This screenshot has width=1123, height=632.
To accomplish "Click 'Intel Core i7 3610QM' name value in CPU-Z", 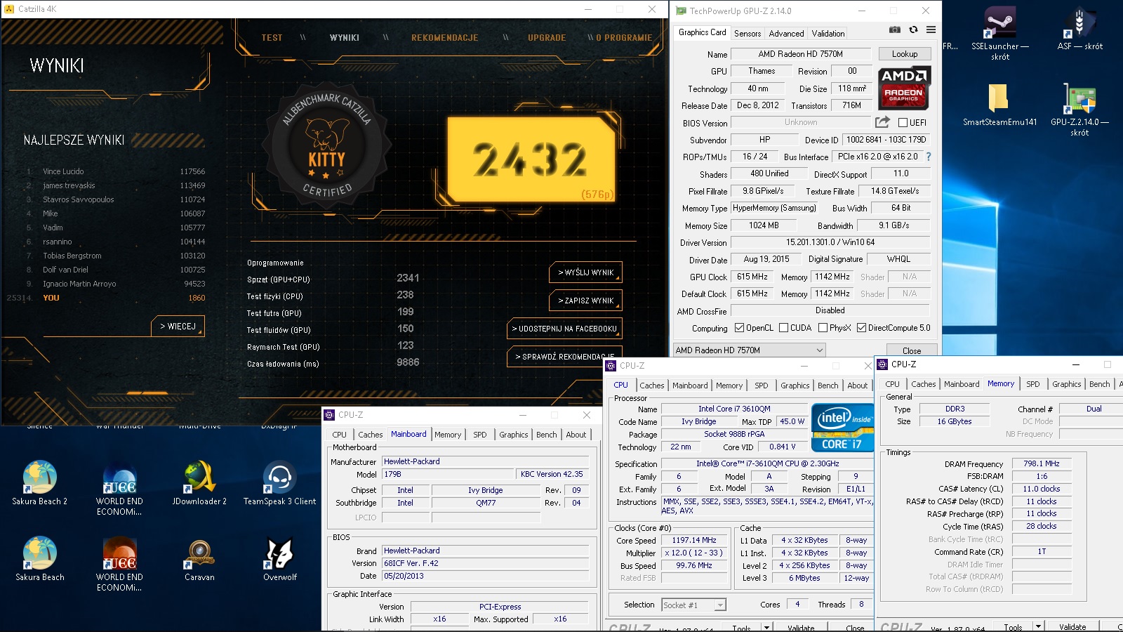I will [734, 409].
